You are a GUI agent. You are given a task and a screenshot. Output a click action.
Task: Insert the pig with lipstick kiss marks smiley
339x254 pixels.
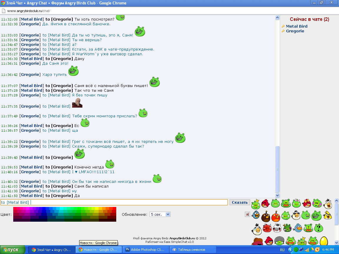click(x=317, y=203)
